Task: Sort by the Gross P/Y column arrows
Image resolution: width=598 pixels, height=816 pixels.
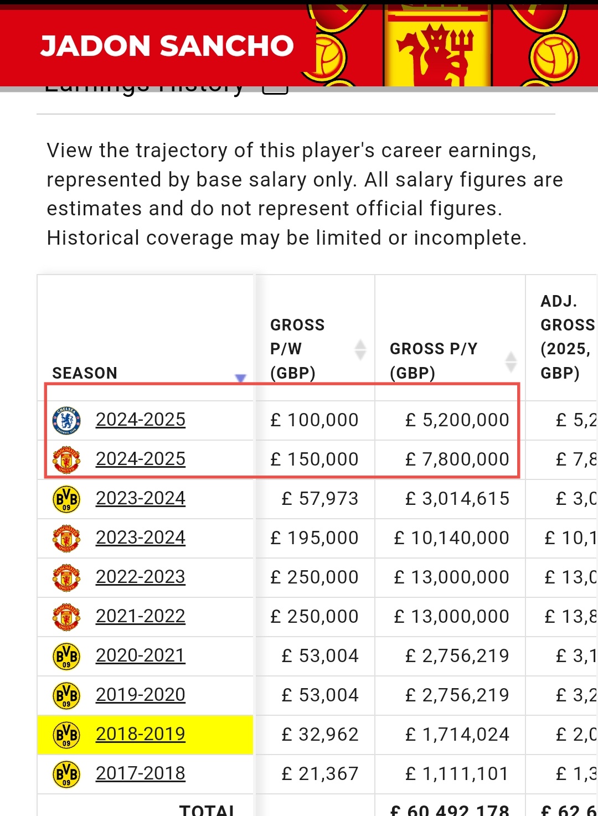Action: 511,361
